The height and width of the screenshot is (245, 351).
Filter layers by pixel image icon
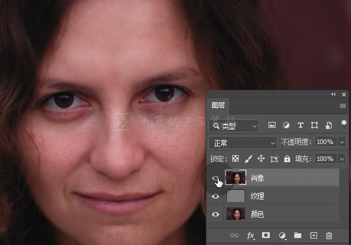pos(272,125)
